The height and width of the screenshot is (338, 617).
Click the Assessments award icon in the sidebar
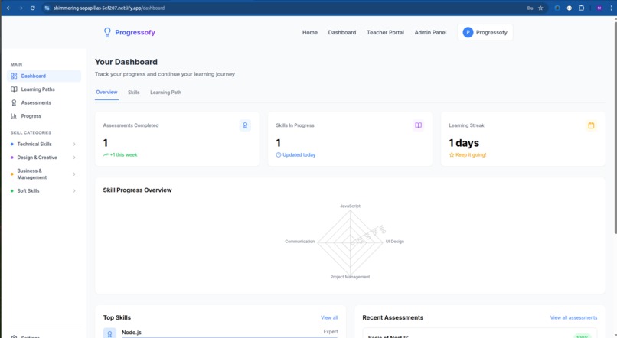tap(14, 102)
